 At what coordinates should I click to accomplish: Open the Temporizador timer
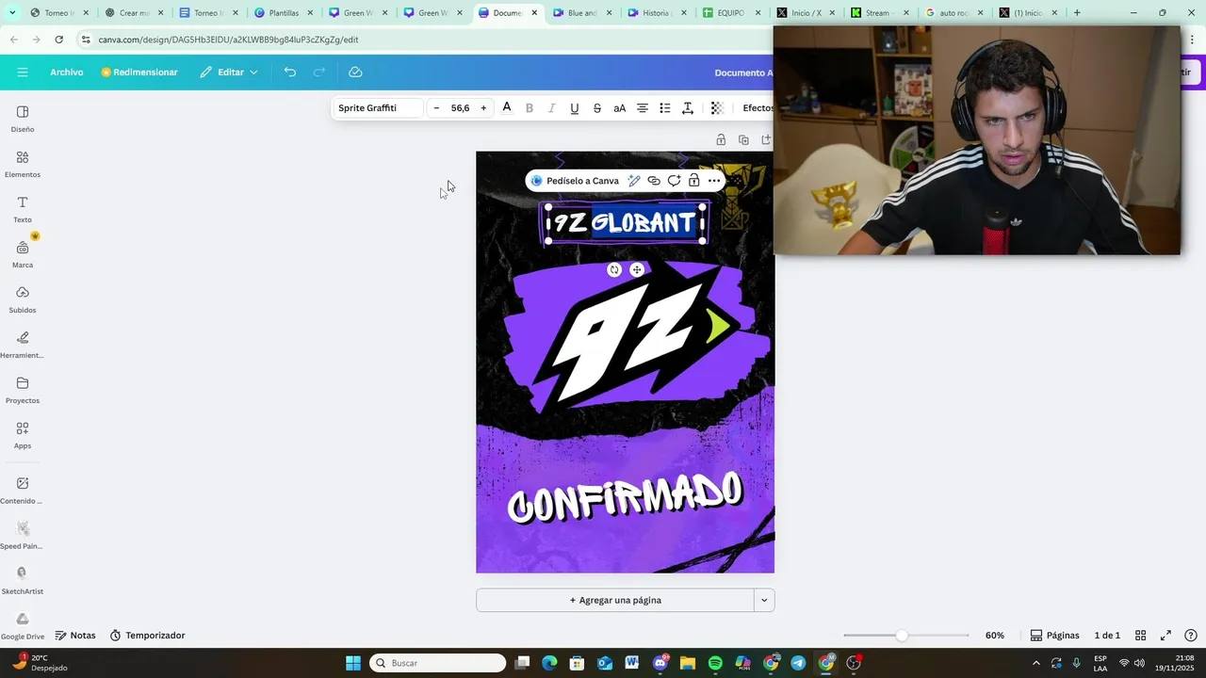147,636
